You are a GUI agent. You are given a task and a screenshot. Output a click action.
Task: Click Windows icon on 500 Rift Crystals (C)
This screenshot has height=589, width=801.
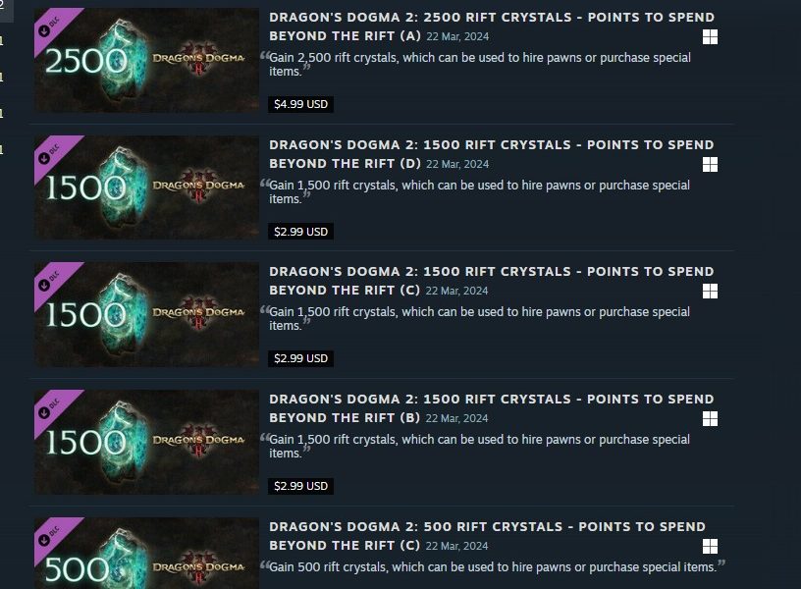[710, 547]
